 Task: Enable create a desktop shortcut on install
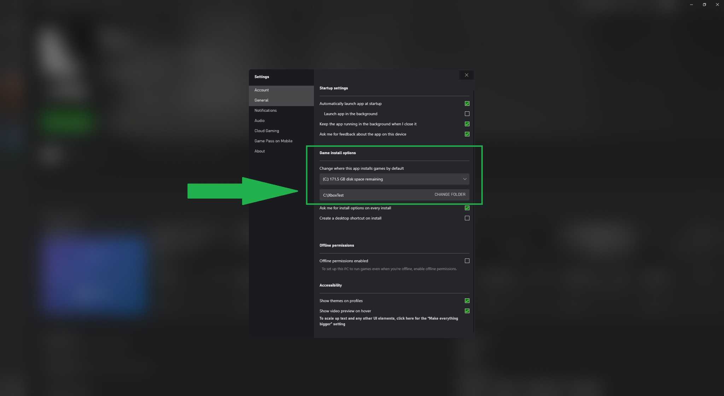(x=467, y=218)
